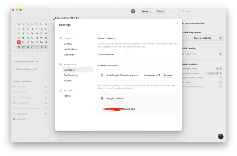Click the dianguanghen@gmail.com account label in sidebar
This screenshot has height=156, width=237.
(x=26, y=62)
